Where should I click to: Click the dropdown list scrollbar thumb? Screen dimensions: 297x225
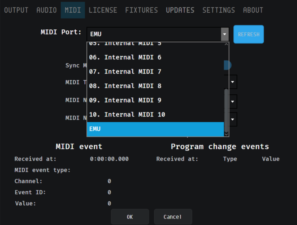[x=226, y=111]
